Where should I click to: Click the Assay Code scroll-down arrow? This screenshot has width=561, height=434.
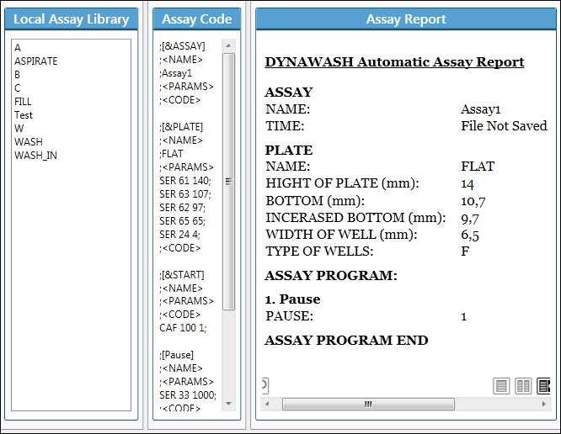point(228,404)
